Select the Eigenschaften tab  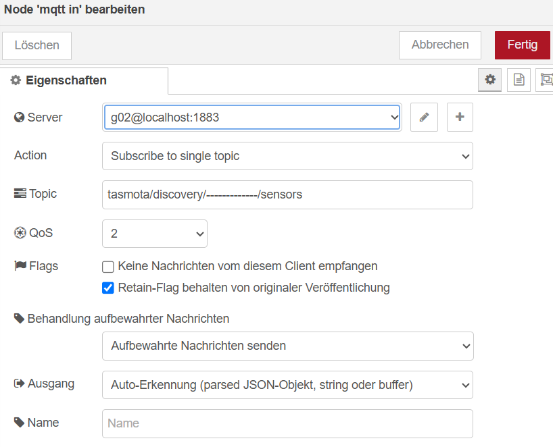tap(84, 80)
